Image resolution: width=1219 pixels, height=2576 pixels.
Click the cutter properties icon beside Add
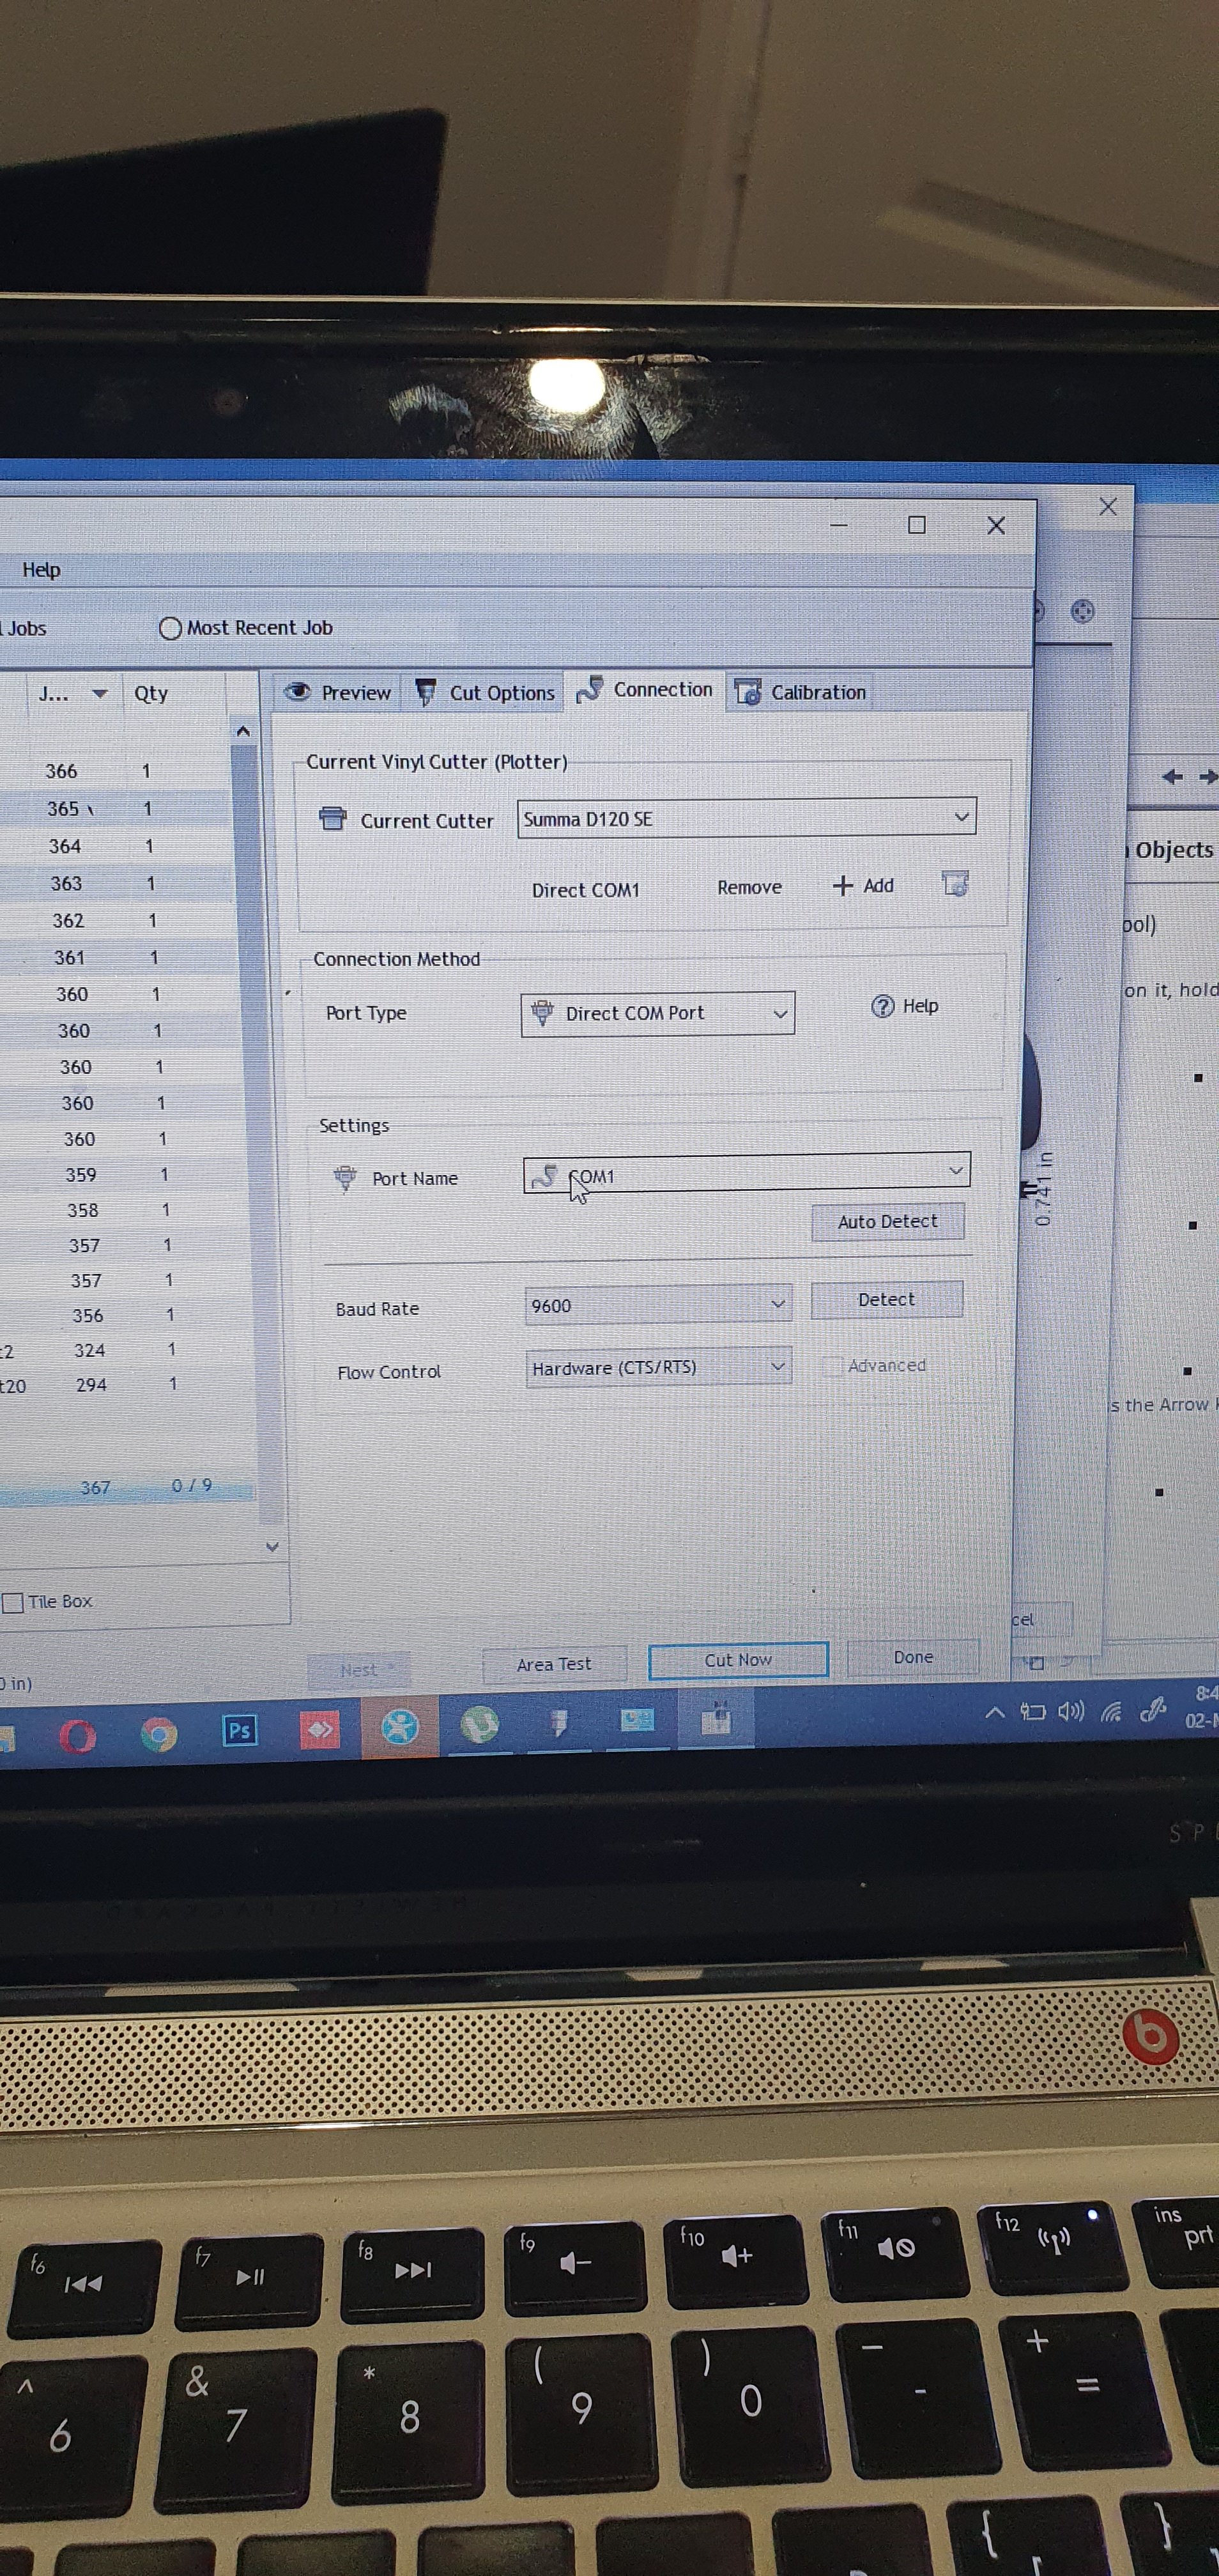click(955, 883)
